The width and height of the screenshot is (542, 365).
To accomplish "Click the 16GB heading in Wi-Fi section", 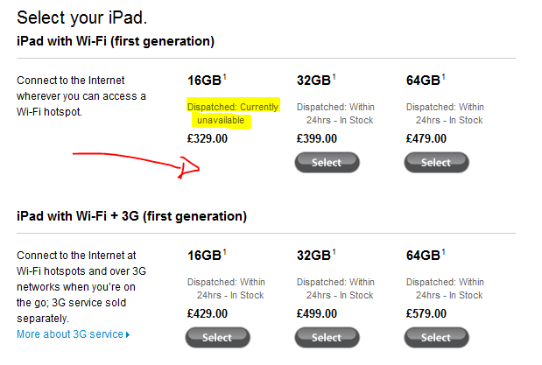I will point(204,81).
